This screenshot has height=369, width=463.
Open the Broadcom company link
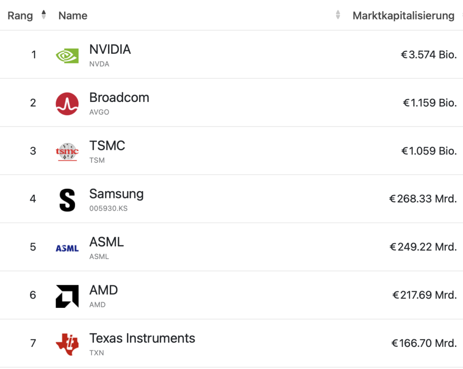(119, 98)
